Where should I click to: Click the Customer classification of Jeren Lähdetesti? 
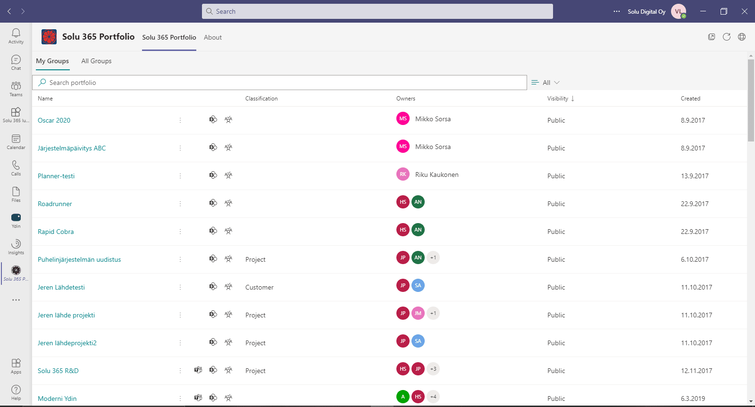click(260, 287)
